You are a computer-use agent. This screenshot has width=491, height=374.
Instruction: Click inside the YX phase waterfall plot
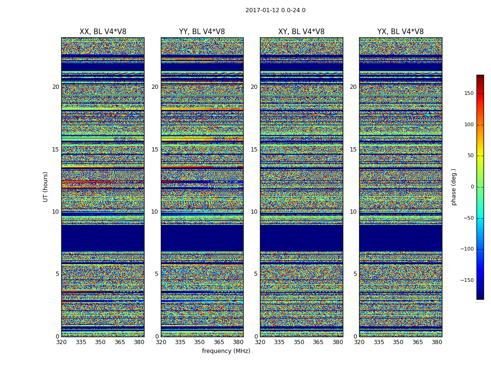click(x=400, y=187)
